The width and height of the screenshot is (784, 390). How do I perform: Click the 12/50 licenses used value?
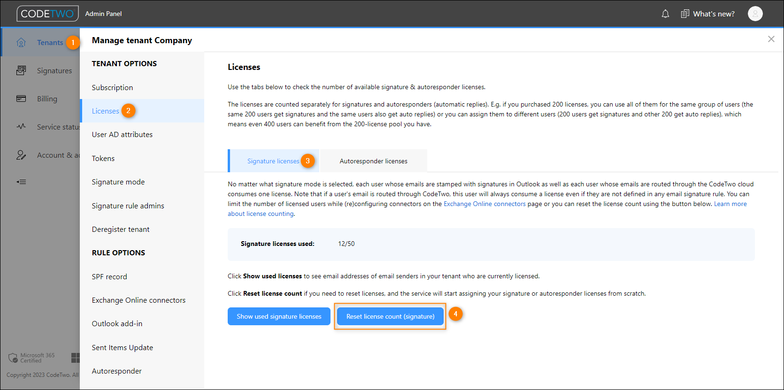click(346, 244)
